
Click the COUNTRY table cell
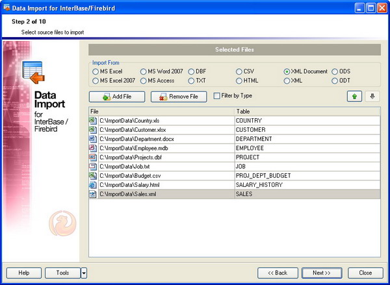coord(307,121)
